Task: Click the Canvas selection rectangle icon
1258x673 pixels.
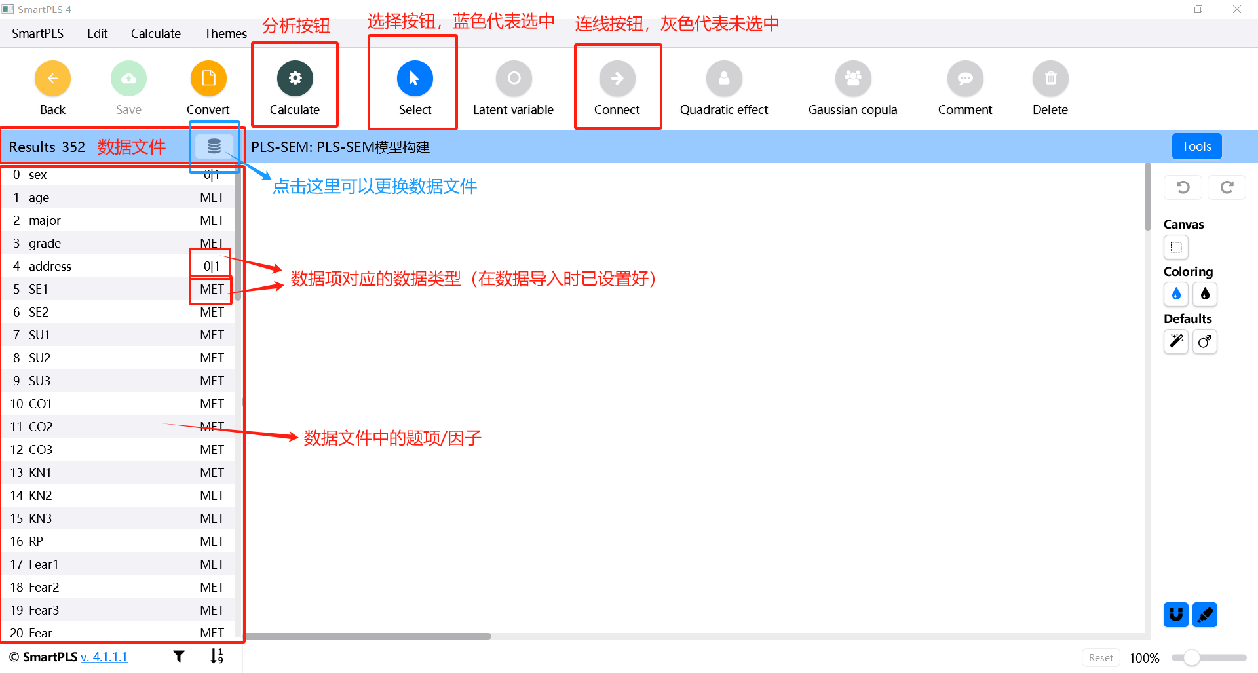Action: tap(1176, 247)
